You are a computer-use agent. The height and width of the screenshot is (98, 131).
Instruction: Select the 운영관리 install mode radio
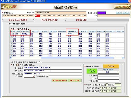pos(26,16)
